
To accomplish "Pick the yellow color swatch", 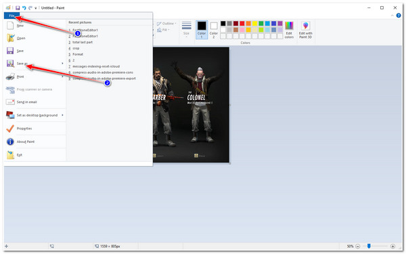I will (x=254, y=24).
